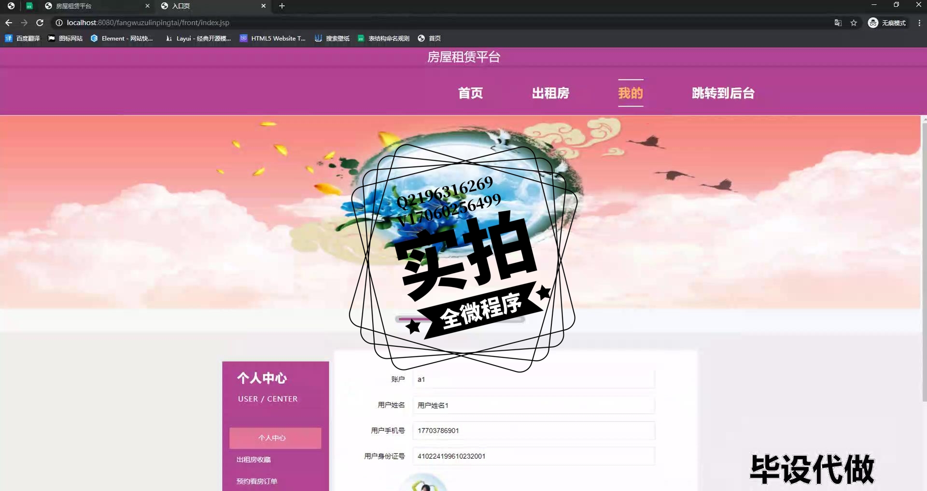The width and height of the screenshot is (927, 491).
Task: Go back with the browser back arrow
Action: point(9,23)
